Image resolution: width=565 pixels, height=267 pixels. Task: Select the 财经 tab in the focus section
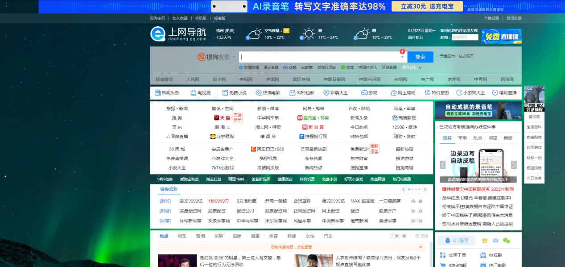pyautogui.click(x=291, y=235)
